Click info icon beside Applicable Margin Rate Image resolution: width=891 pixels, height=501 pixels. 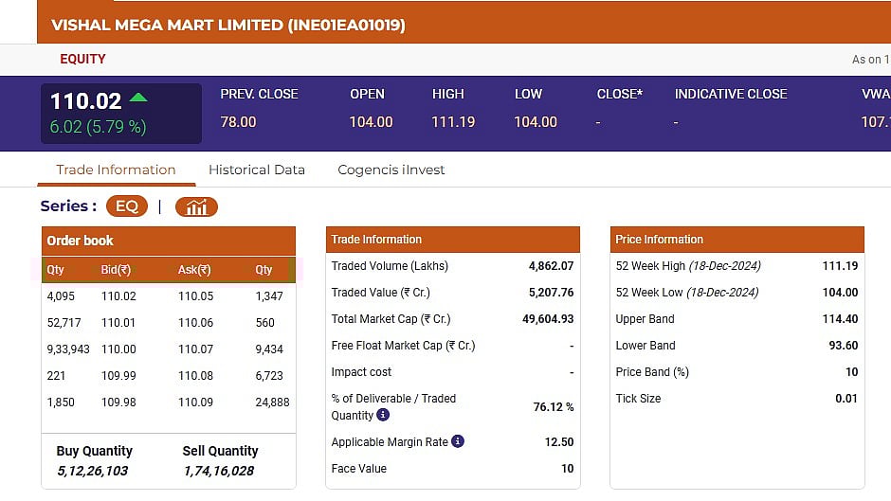pos(458,440)
